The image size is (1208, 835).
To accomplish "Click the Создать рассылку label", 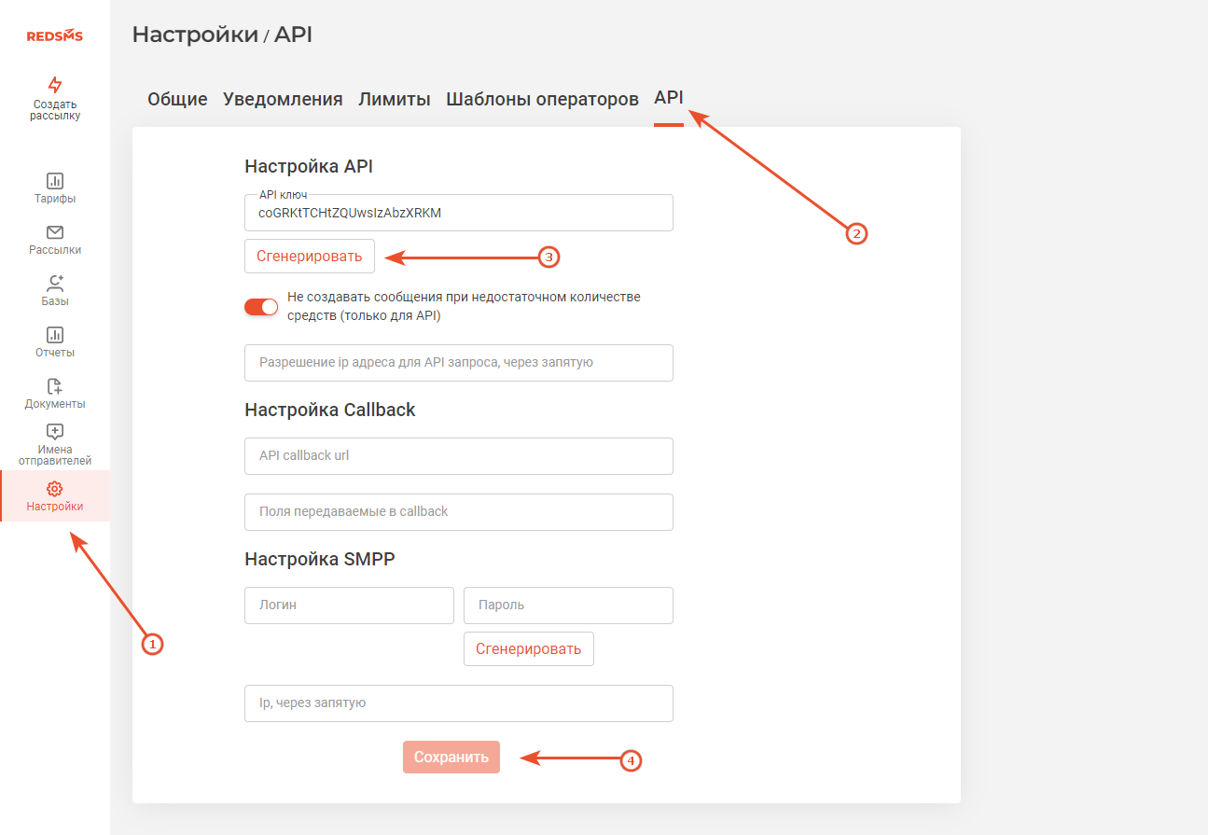I will (x=55, y=110).
